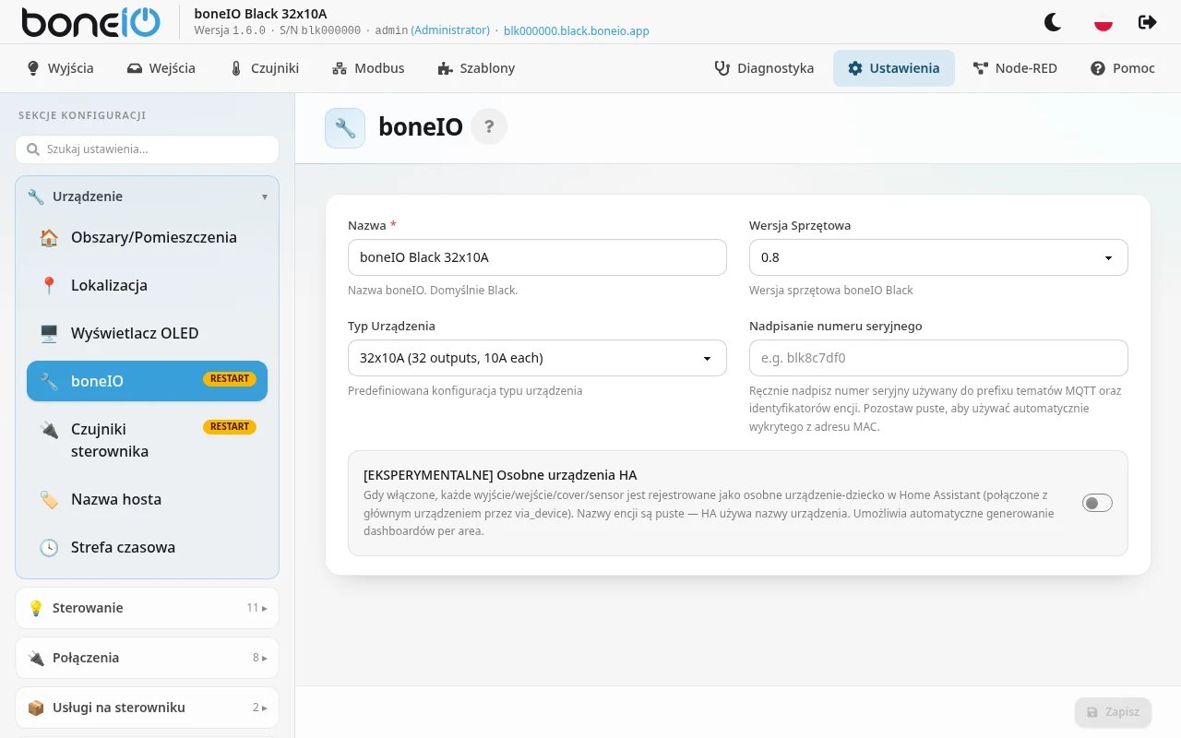Select the Ustawienia tab

coord(894,68)
